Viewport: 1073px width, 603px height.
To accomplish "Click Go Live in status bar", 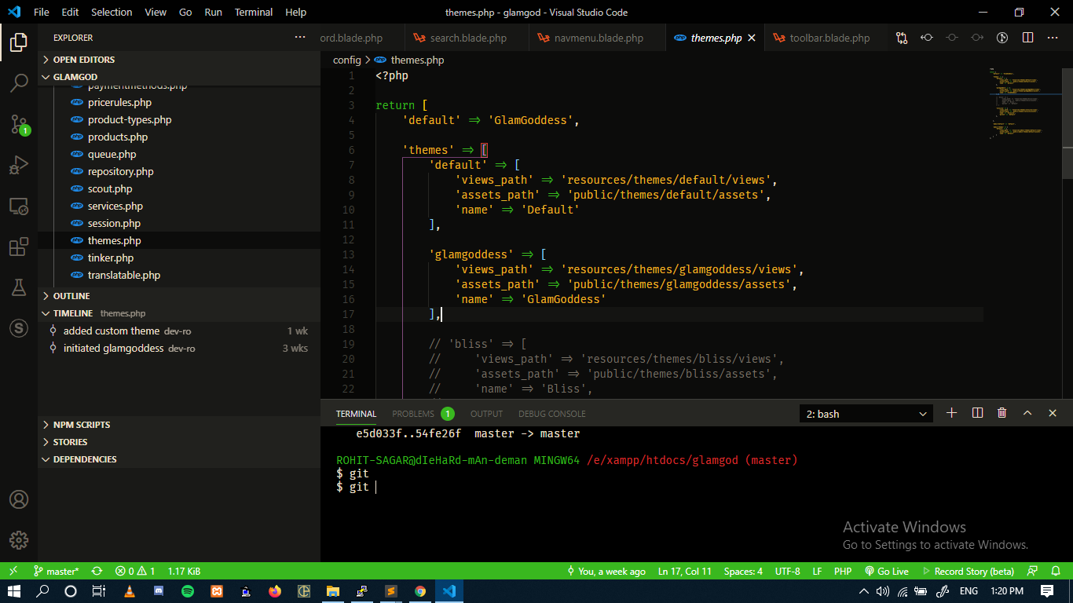I will click(886, 572).
